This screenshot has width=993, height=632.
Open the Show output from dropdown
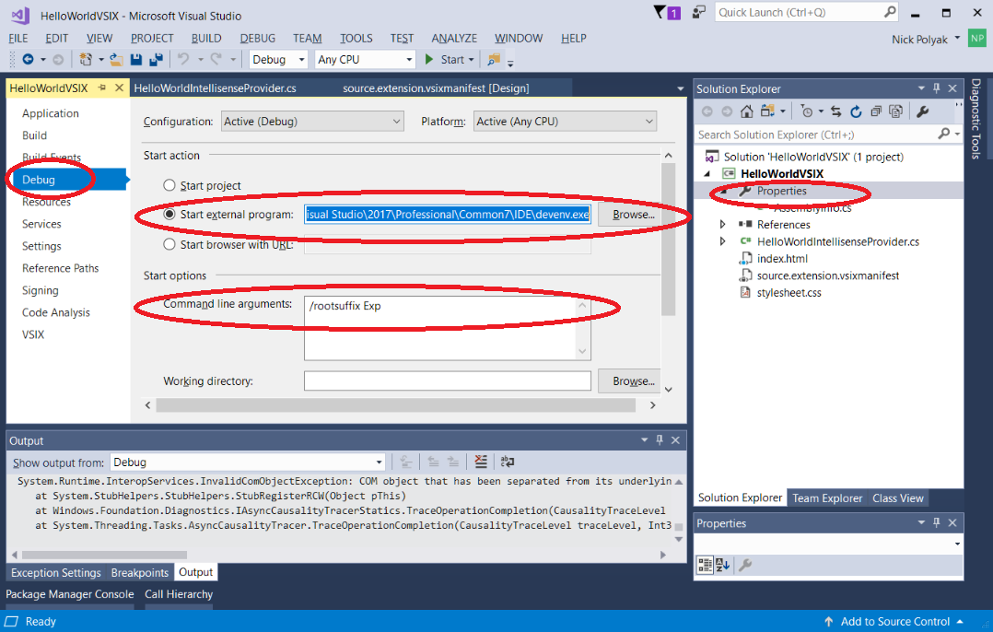[x=248, y=462]
